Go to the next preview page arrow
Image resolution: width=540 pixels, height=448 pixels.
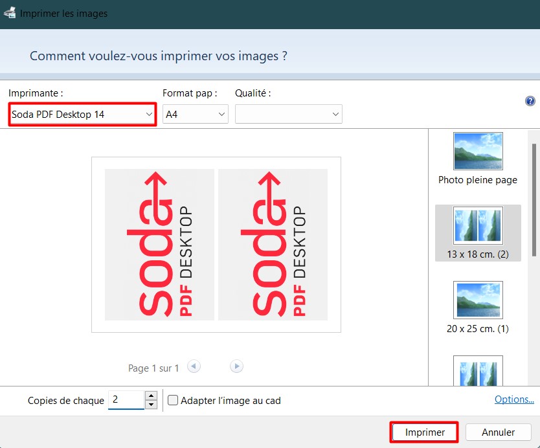click(x=236, y=366)
